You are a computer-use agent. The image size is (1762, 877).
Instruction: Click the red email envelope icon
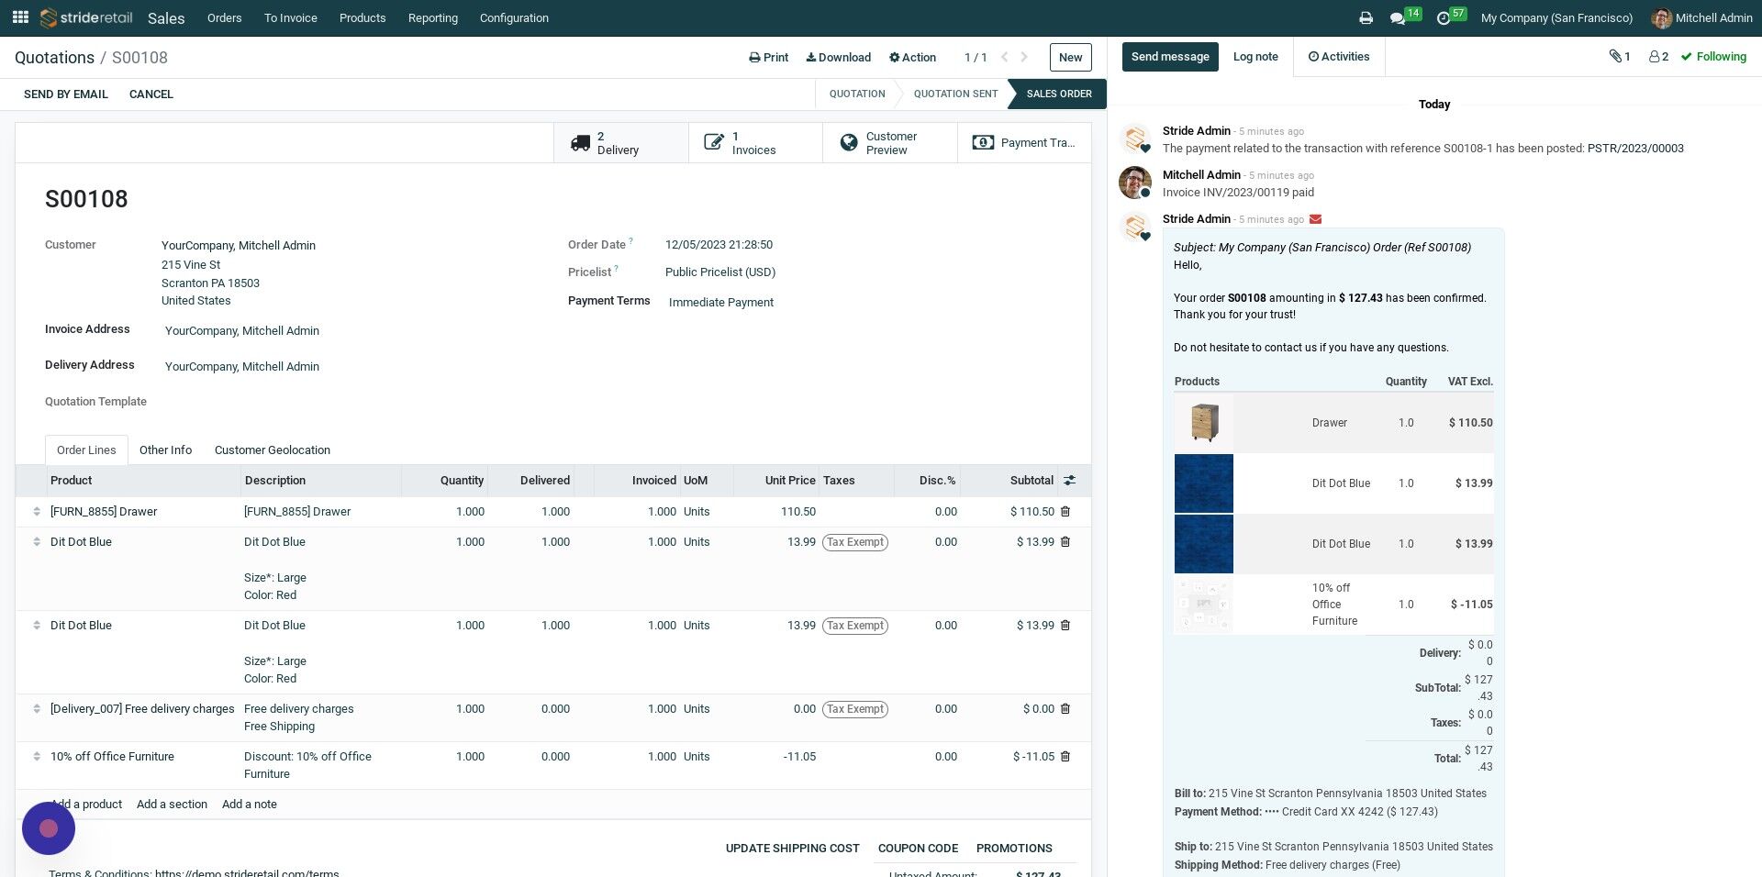point(1316,219)
